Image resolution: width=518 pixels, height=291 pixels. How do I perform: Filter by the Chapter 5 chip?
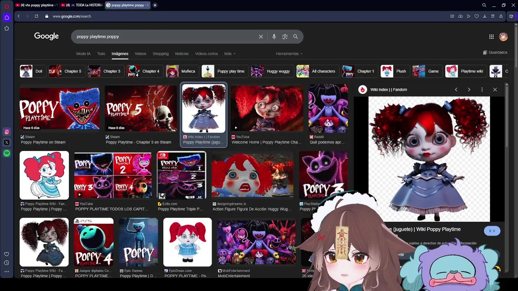pos(67,71)
